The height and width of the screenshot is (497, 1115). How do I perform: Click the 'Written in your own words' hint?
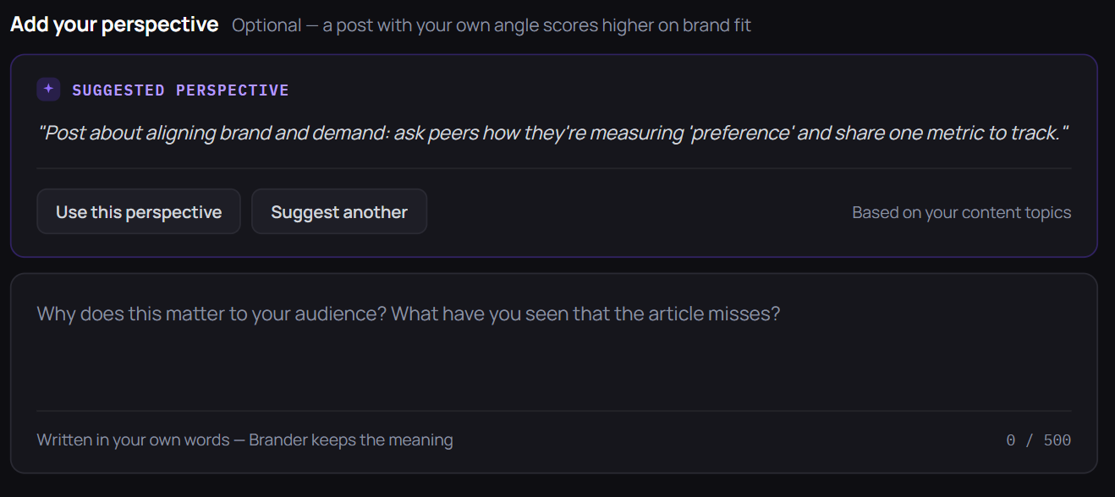[x=133, y=440]
